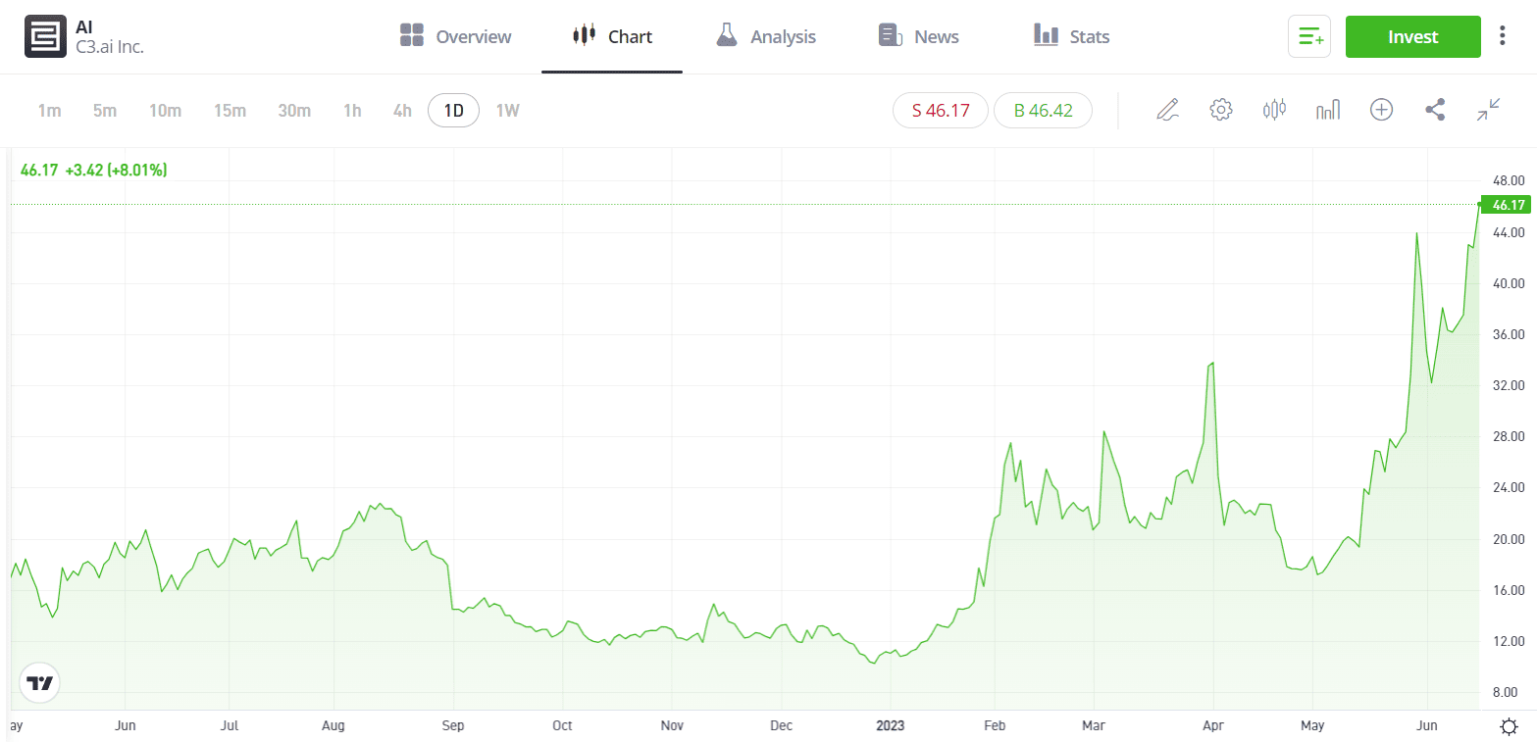Change chart type with candlestick icon
This screenshot has height=742, width=1537.
pos(1274,110)
